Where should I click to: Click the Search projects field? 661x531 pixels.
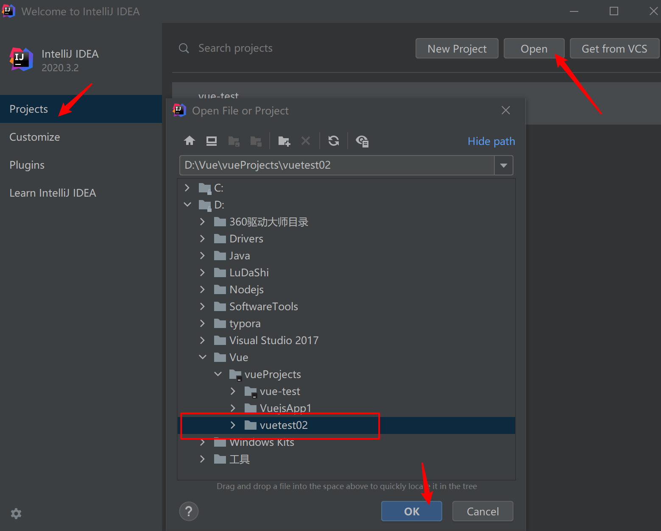tap(235, 48)
